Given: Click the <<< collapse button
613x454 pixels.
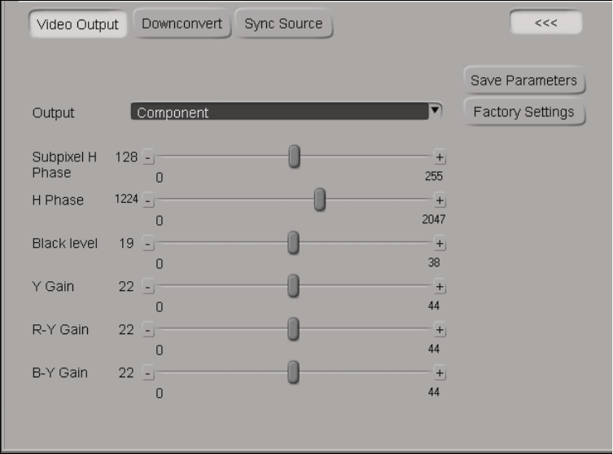Looking at the screenshot, I should pos(545,23).
